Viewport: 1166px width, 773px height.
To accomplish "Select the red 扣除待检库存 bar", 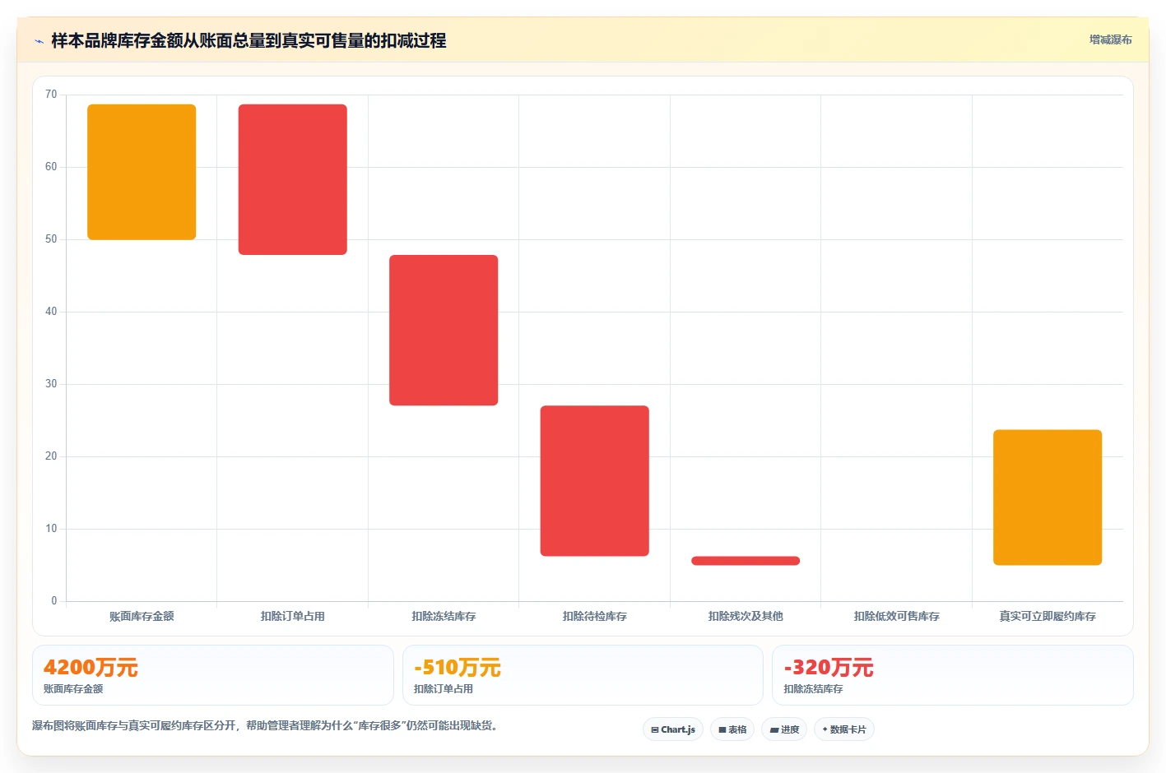I will pos(595,481).
